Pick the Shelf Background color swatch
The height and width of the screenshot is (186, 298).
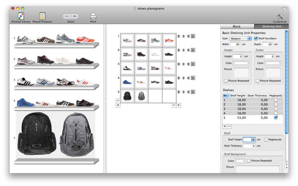[240, 161]
